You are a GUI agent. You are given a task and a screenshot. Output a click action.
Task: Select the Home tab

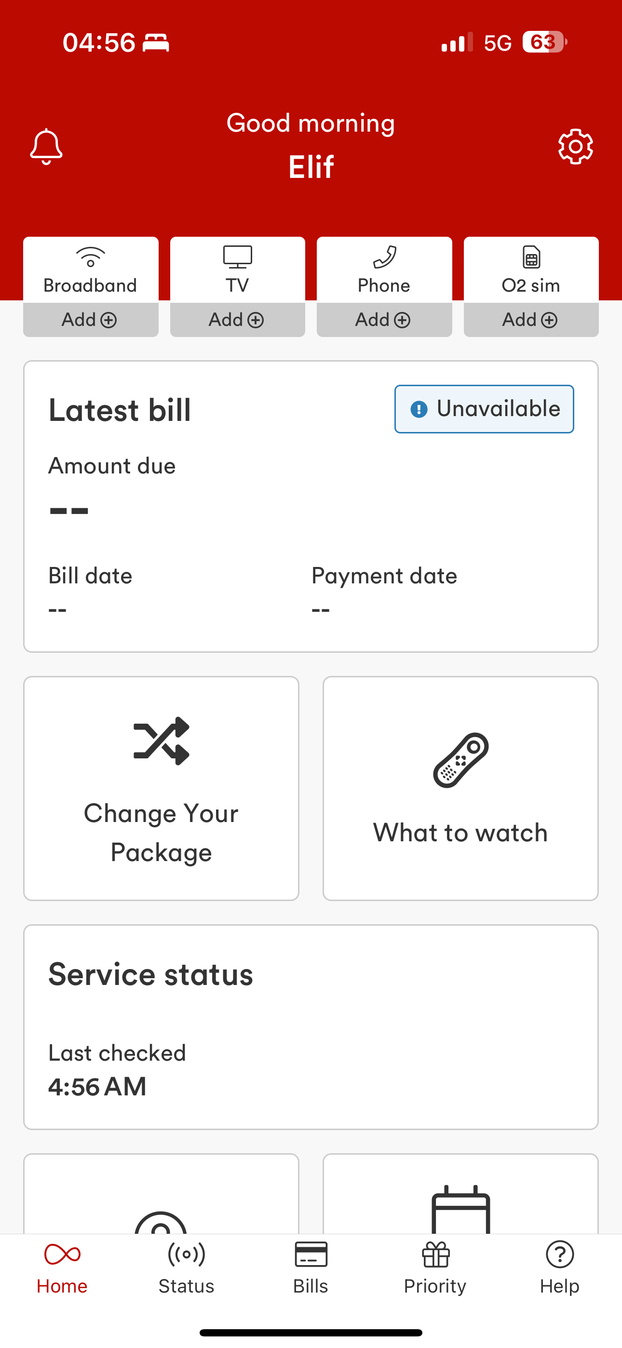[62, 1267]
